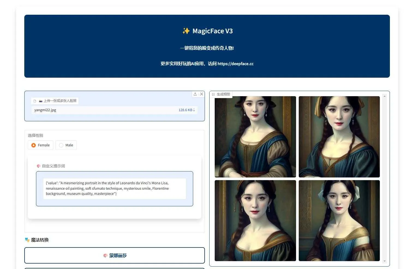Open the bottom-left generated portrait
Viewport: 412px width, 269px height.
(x=255, y=220)
